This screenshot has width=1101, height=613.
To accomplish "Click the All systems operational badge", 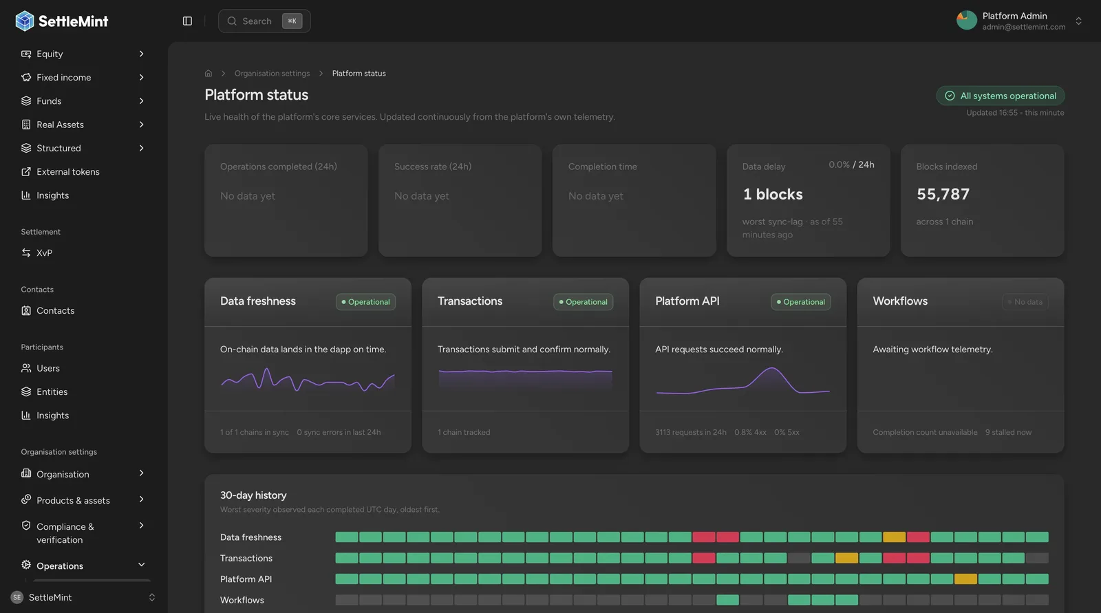I will pos(1001,96).
